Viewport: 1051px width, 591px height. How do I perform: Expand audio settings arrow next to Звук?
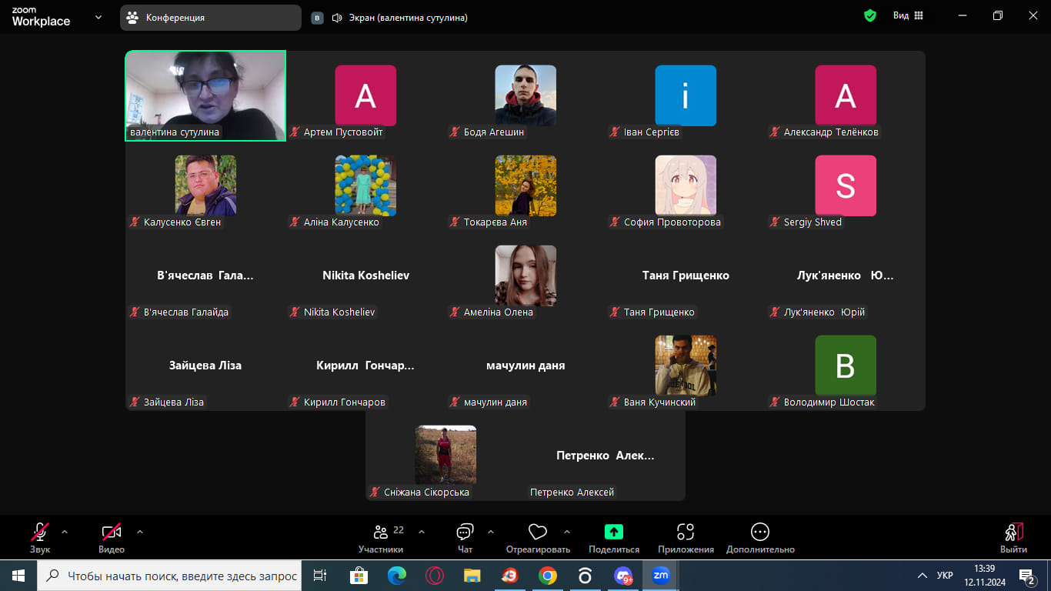pos(65,531)
